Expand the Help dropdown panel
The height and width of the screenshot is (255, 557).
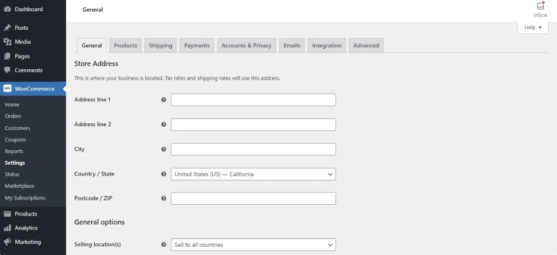(x=533, y=28)
